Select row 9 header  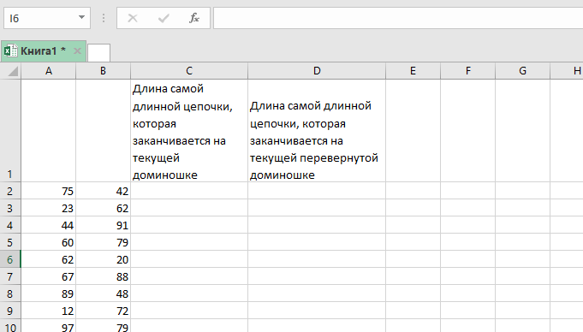point(10,311)
